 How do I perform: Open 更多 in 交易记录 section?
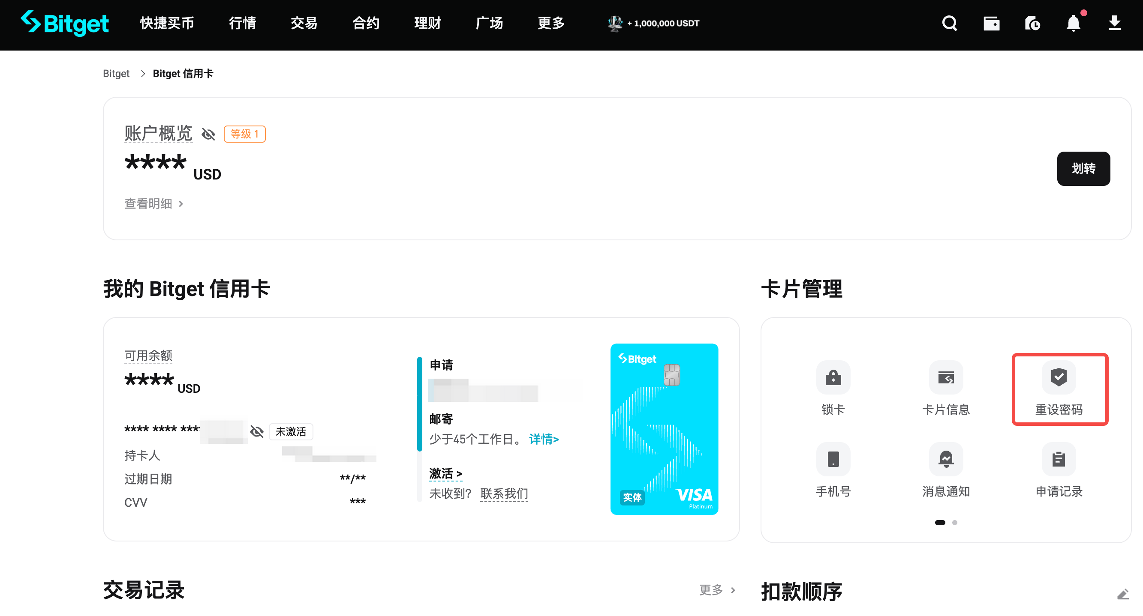click(x=711, y=590)
